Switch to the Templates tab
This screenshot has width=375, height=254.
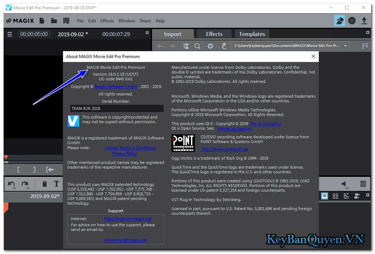tap(252, 34)
